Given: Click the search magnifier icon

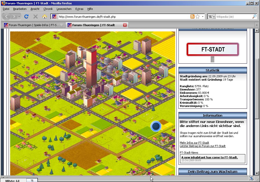Looking at the screenshot, I should tap(254, 16).
